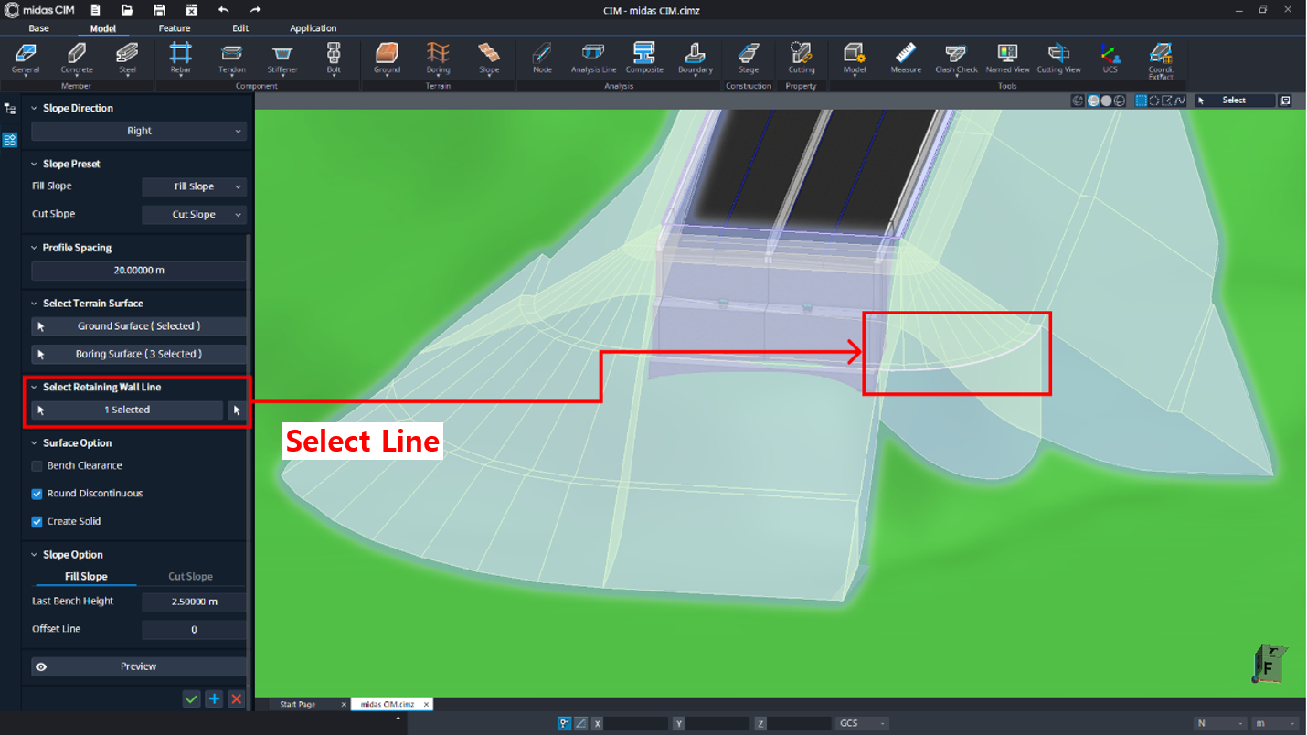Select the Analysis Line tool
This screenshot has height=735, width=1307.
591,57
